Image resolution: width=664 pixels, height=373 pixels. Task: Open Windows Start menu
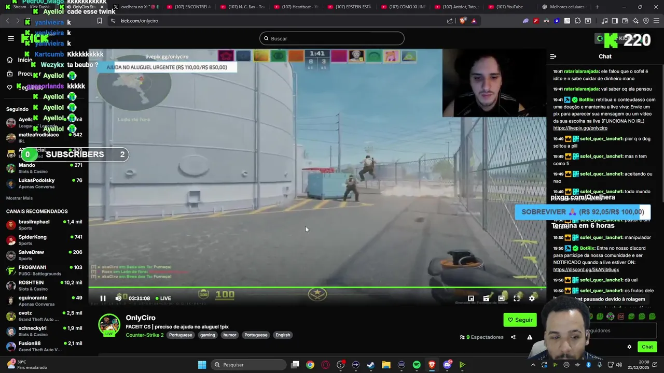tap(202, 365)
